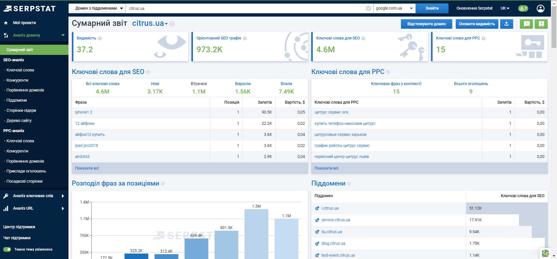
Task: Click Показати всі under SEO keywords
Action: pyautogui.click(x=87, y=168)
